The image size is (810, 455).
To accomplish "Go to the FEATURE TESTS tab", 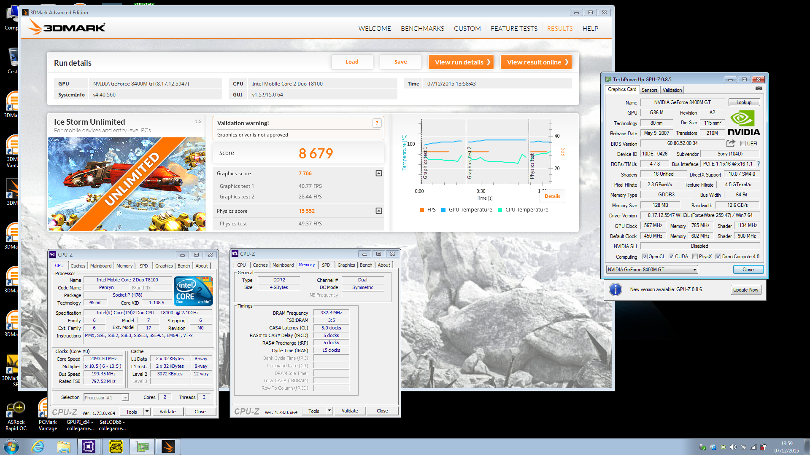I will tap(514, 28).
